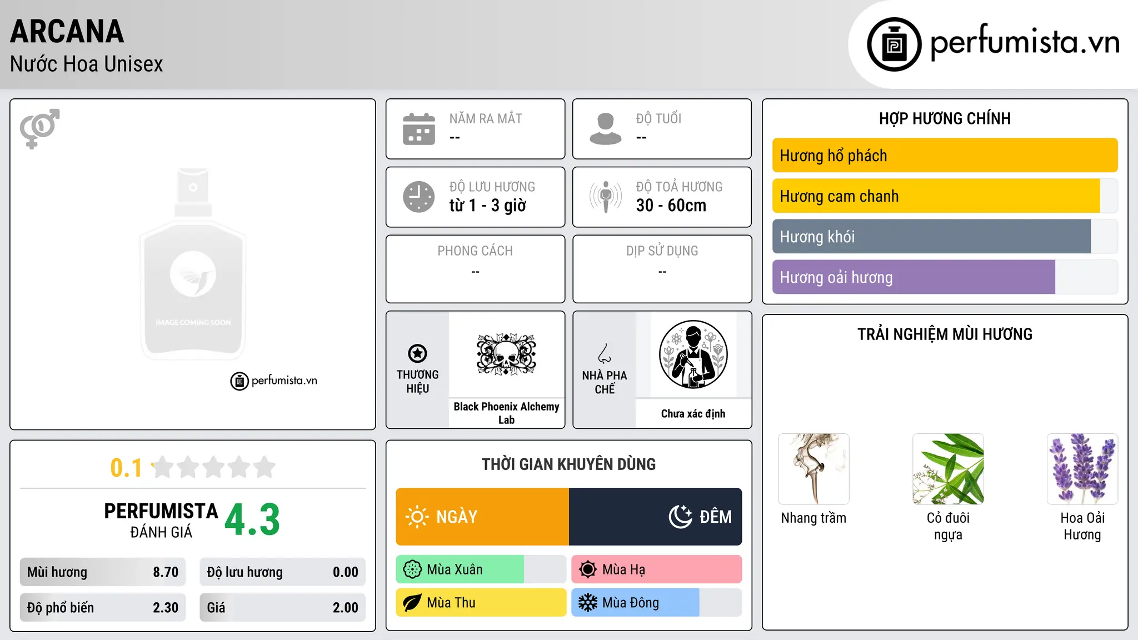Click the Mùi hương 8.70 score row
Screen dimensions: 1138x640
click(103, 572)
